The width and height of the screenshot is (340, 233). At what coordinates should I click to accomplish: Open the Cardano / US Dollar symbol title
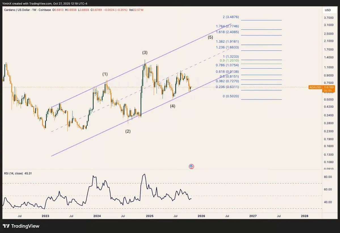[x=17, y=10]
